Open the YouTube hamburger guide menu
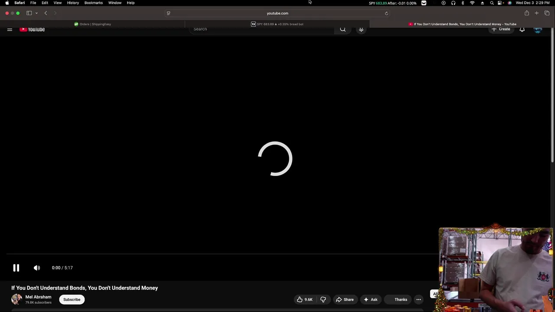 pos(10,29)
